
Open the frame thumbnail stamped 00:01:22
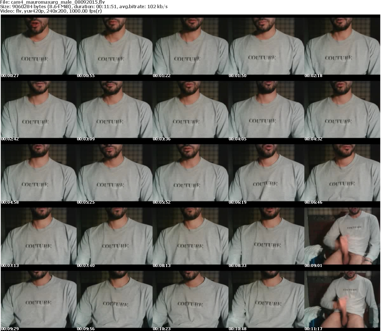190,46
